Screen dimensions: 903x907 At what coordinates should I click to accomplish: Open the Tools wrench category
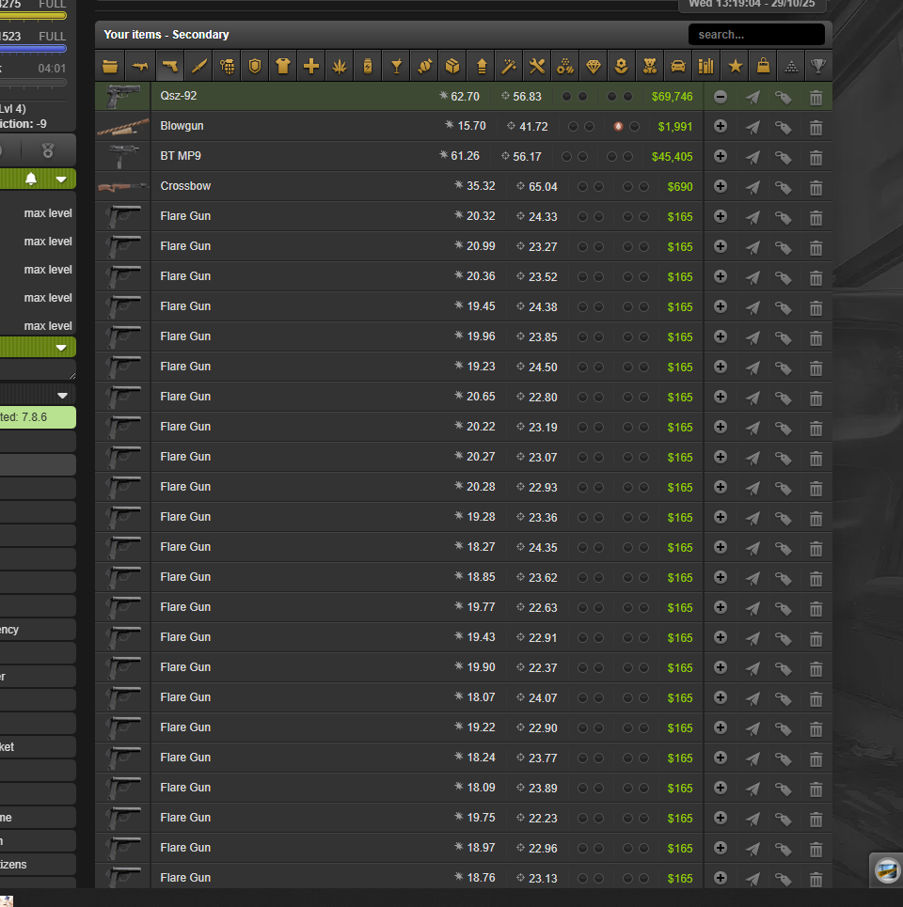click(537, 67)
